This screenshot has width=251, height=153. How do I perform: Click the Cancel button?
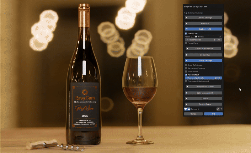(193, 114)
